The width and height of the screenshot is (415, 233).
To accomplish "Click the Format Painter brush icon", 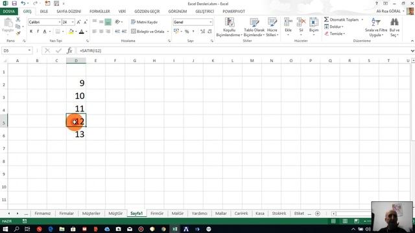I will point(18,33).
